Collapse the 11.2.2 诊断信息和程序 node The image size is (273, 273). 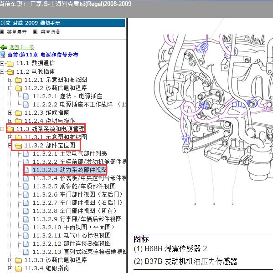coord(10,88)
